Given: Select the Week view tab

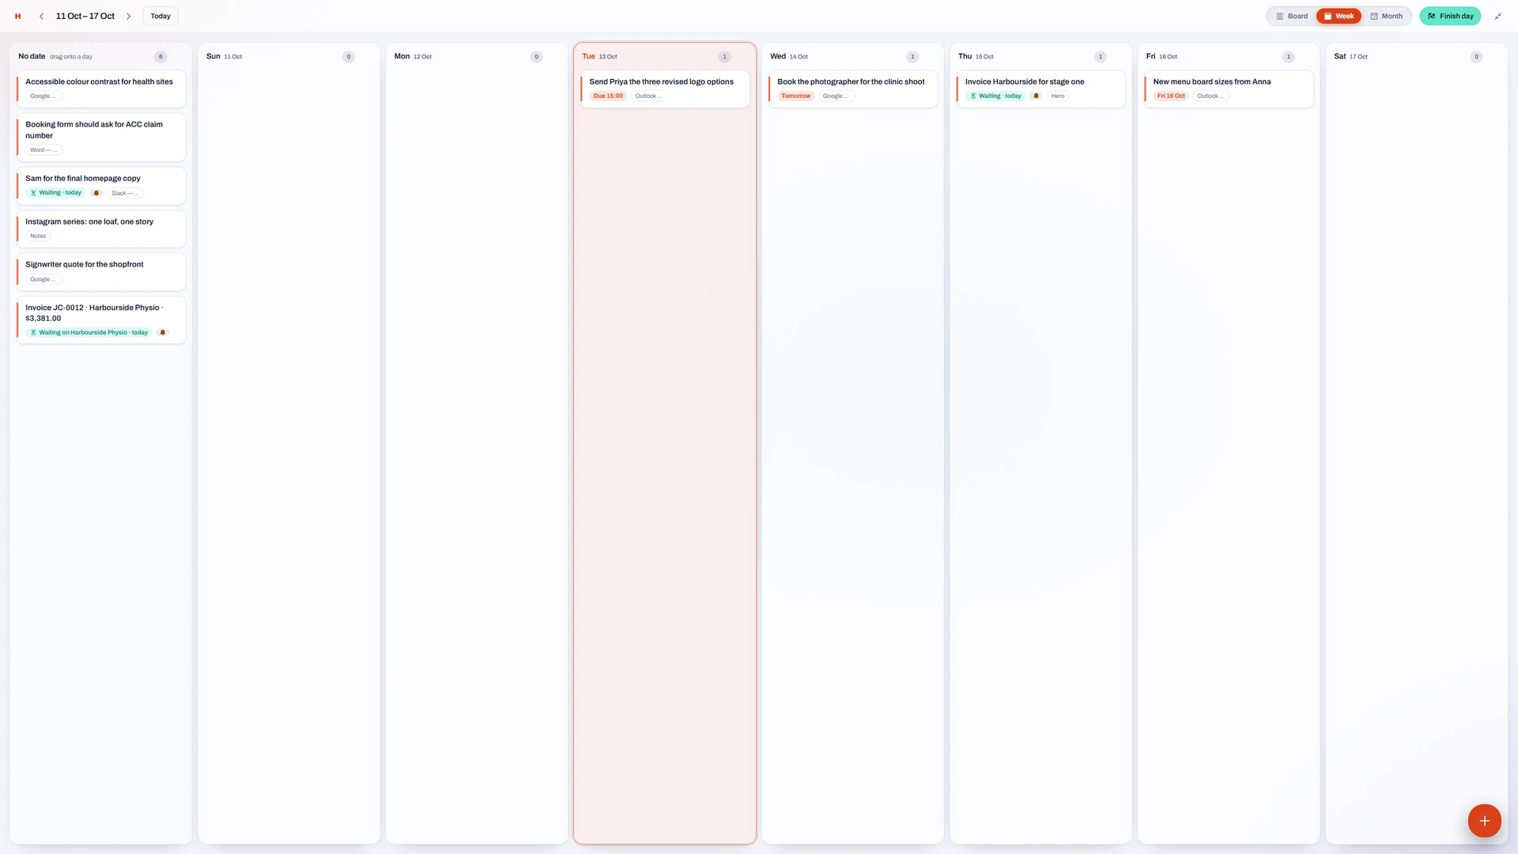Looking at the screenshot, I should pos(1339,16).
